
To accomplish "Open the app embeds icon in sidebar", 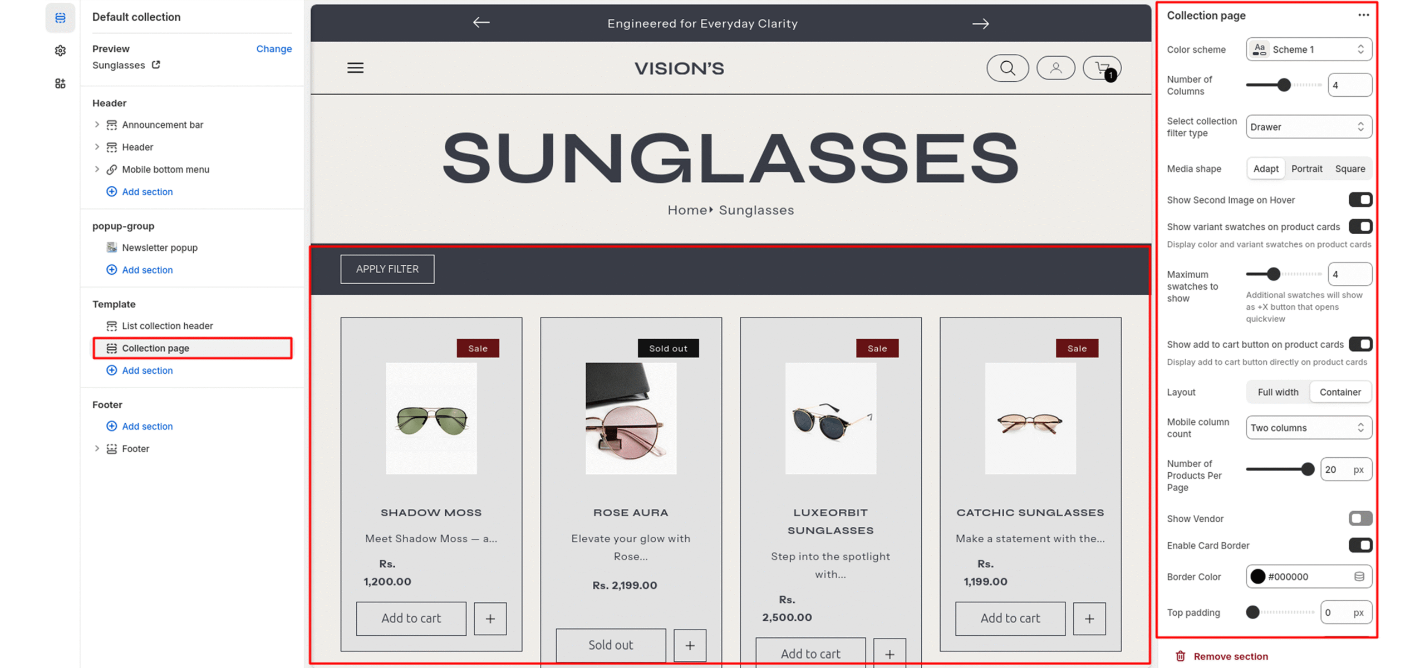I will click(60, 83).
